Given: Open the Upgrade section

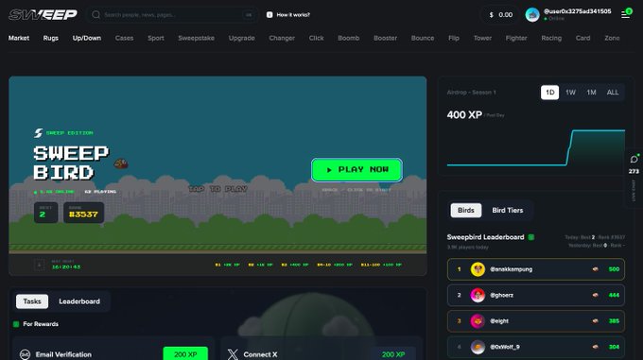Looking at the screenshot, I should (x=241, y=38).
